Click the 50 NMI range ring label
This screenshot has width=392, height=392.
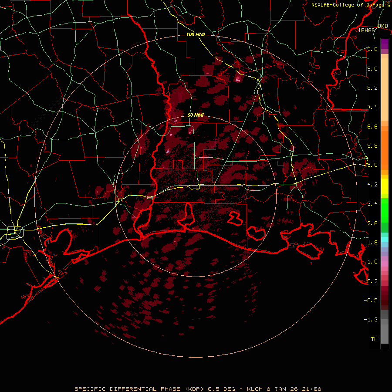click(x=196, y=115)
